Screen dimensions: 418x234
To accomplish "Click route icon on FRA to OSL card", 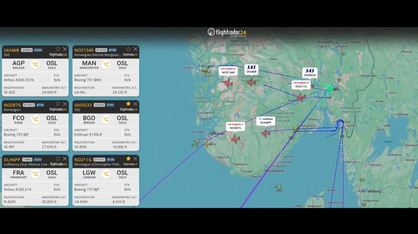I will point(35,174).
